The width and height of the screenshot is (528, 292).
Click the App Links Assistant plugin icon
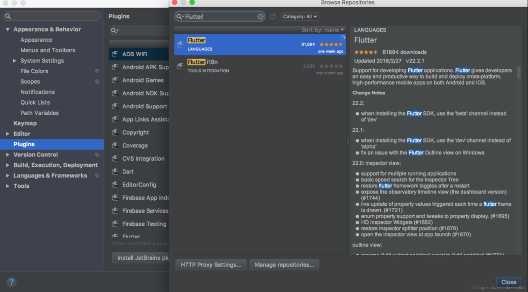115,119
